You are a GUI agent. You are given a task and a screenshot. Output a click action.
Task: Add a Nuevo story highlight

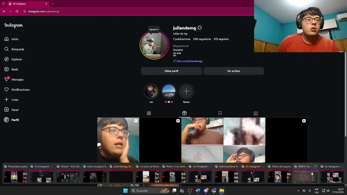tap(186, 91)
